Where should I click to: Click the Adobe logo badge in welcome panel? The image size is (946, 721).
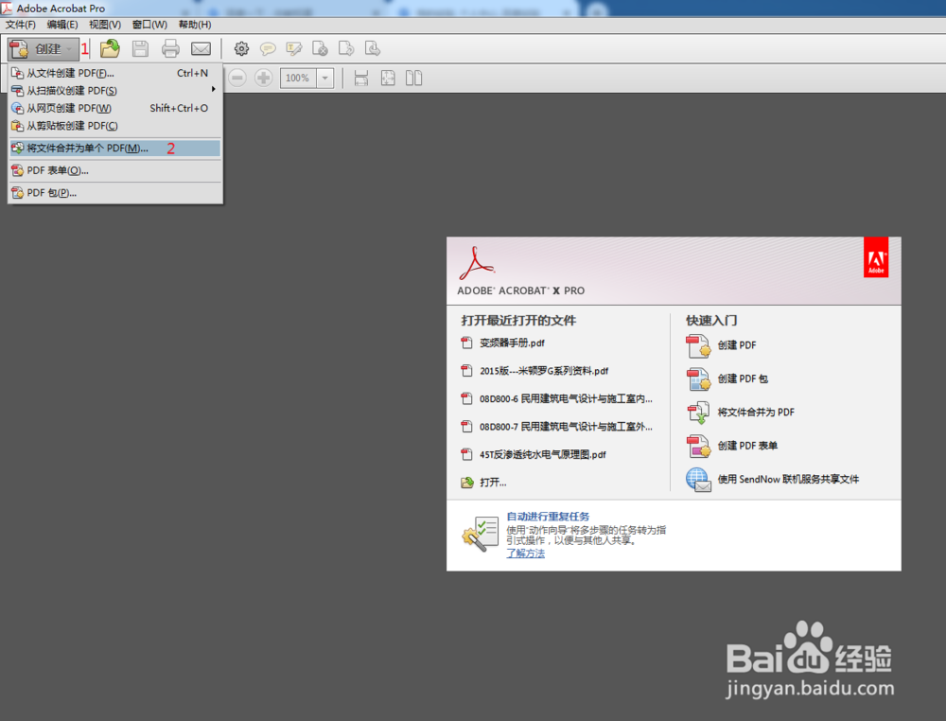876,257
